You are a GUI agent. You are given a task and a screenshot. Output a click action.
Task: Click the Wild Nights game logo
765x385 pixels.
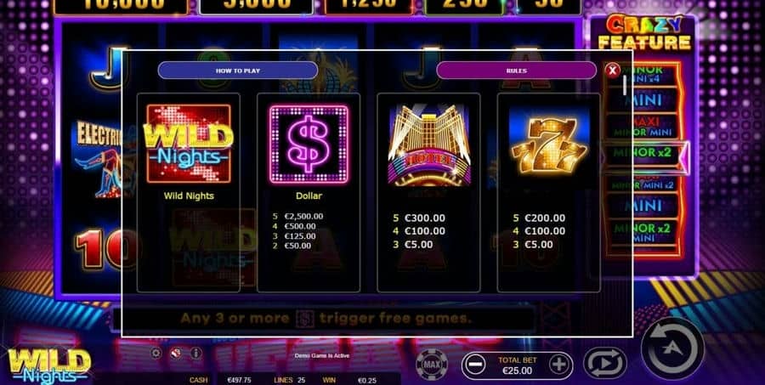(x=48, y=366)
